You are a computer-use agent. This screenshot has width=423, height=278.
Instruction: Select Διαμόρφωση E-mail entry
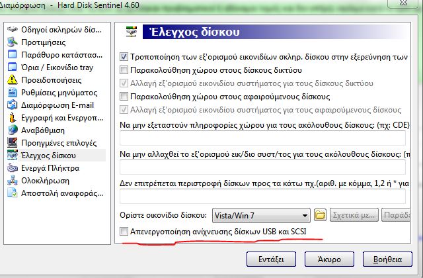[58, 105]
